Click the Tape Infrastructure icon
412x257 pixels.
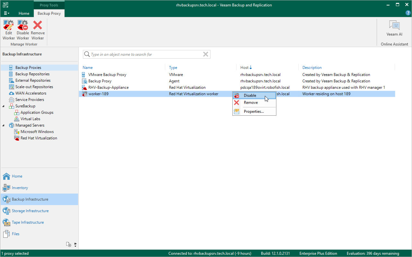point(6,222)
